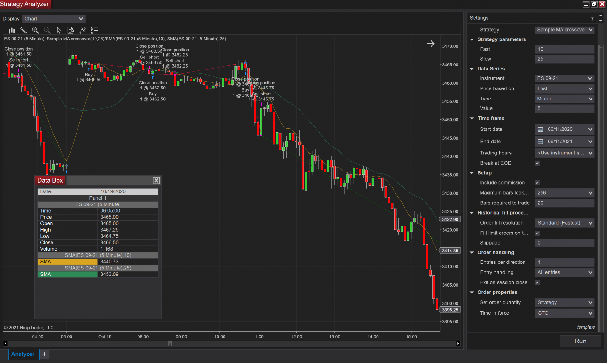Viewport: 607px width, 363px height.
Task: Switch to the Analyzer tab
Action: pyautogui.click(x=23, y=354)
